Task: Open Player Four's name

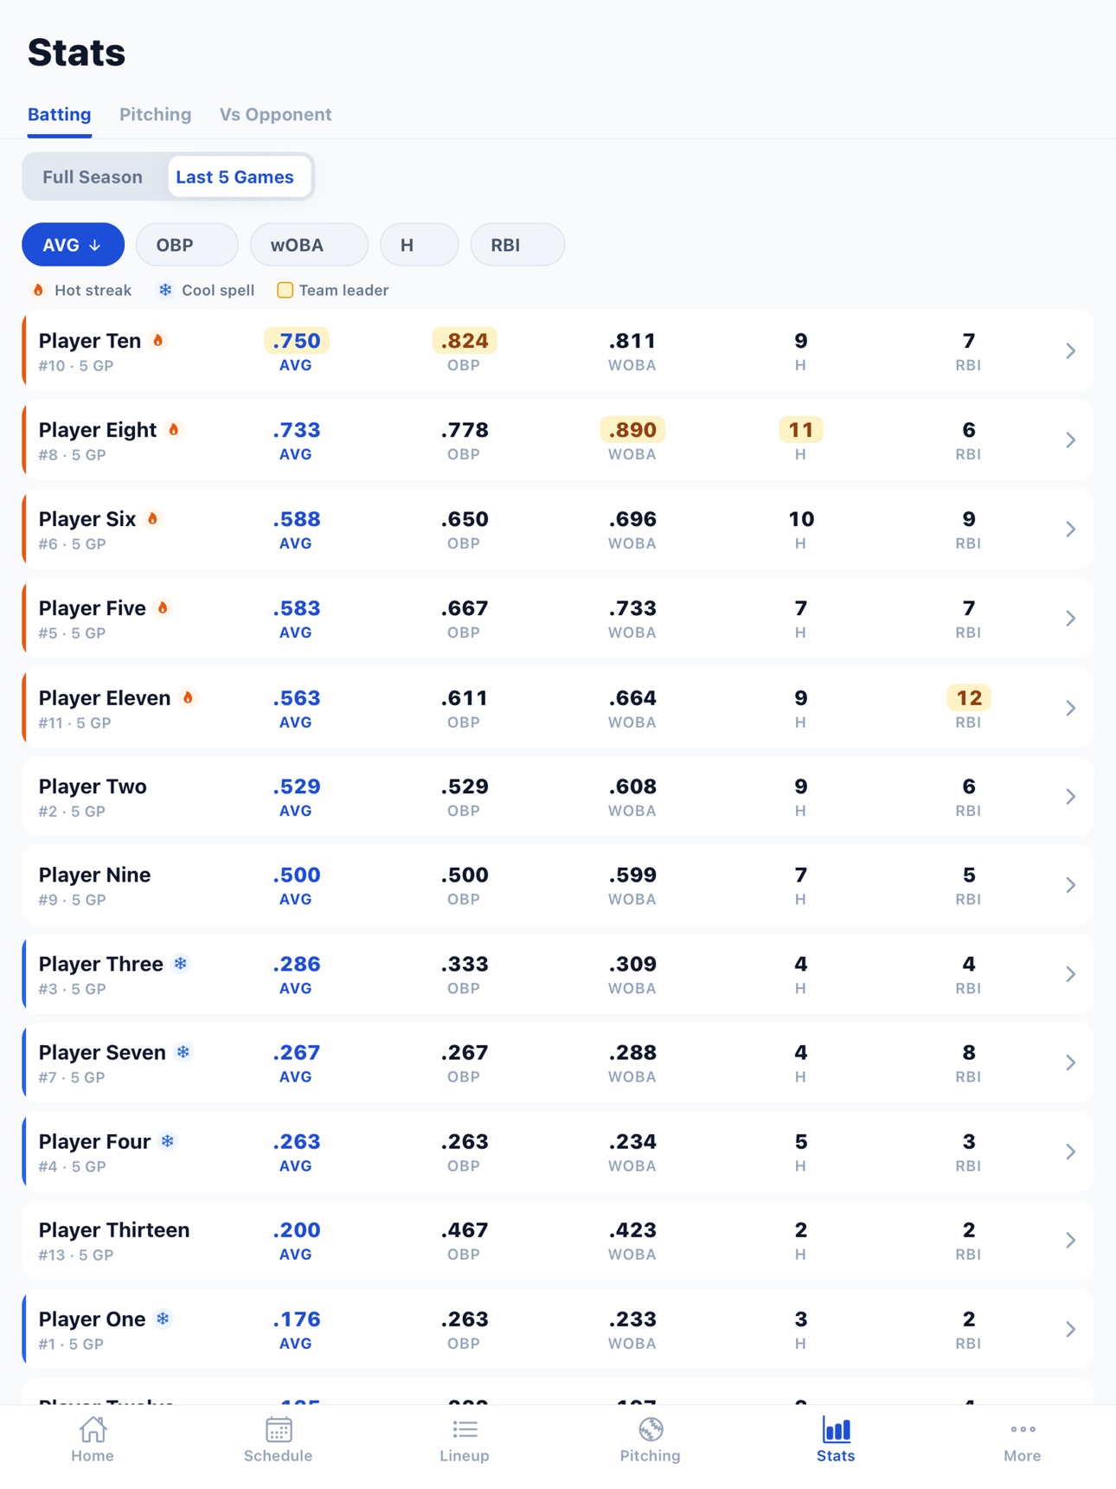Action: pyautogui.click(x=95, y=1141)
